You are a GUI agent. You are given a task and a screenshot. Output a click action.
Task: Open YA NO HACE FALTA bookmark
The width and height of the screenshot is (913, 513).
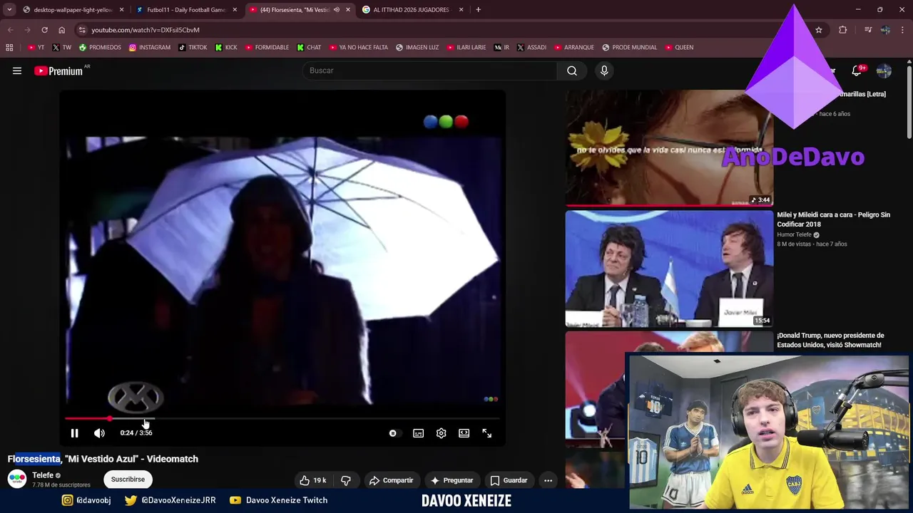tap(358, 48)
